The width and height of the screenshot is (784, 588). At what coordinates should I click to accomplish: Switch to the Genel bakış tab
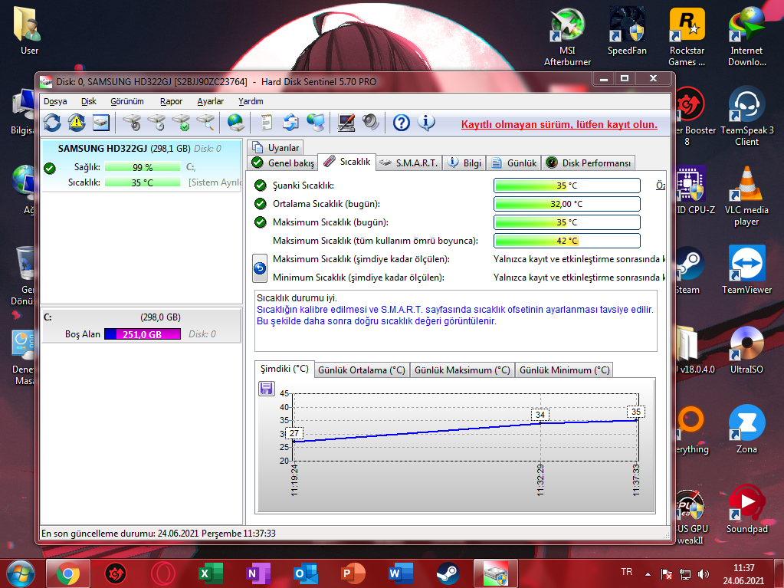(283, 163)
